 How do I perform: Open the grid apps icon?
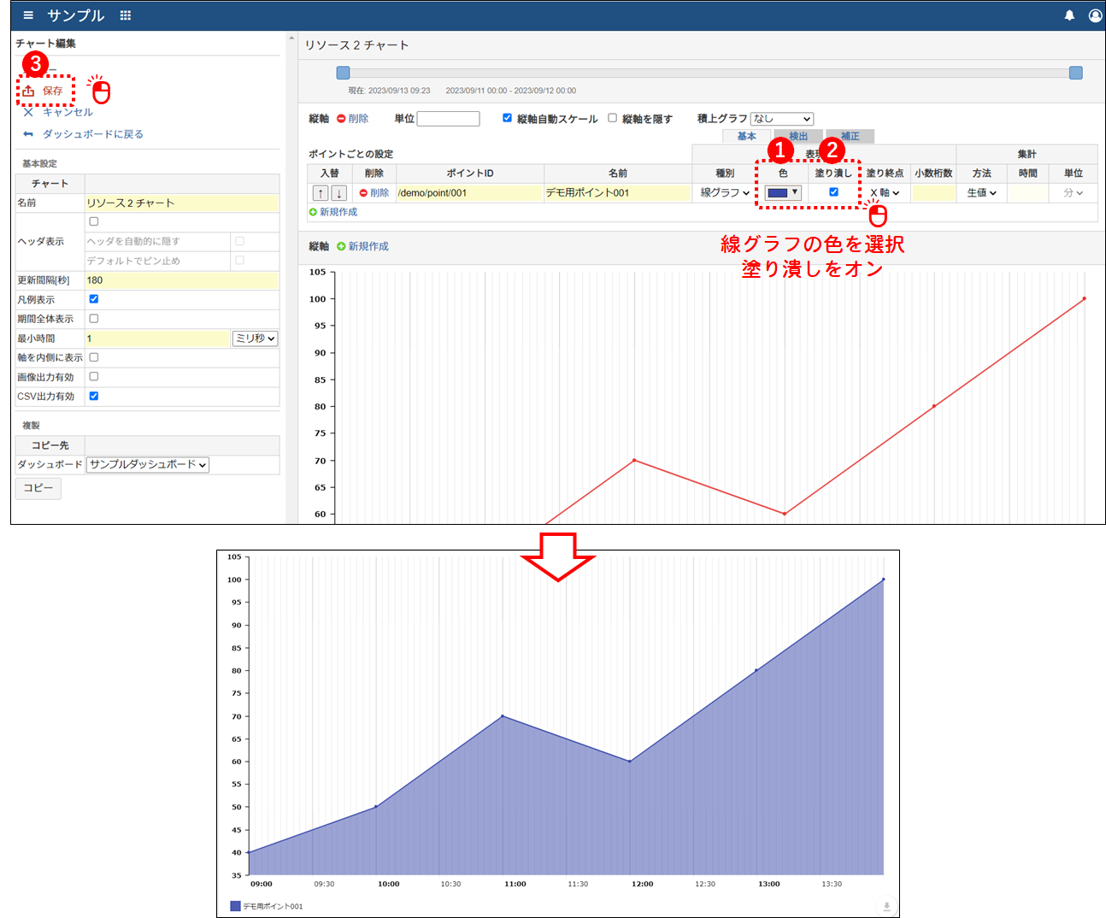click(126, 15)
